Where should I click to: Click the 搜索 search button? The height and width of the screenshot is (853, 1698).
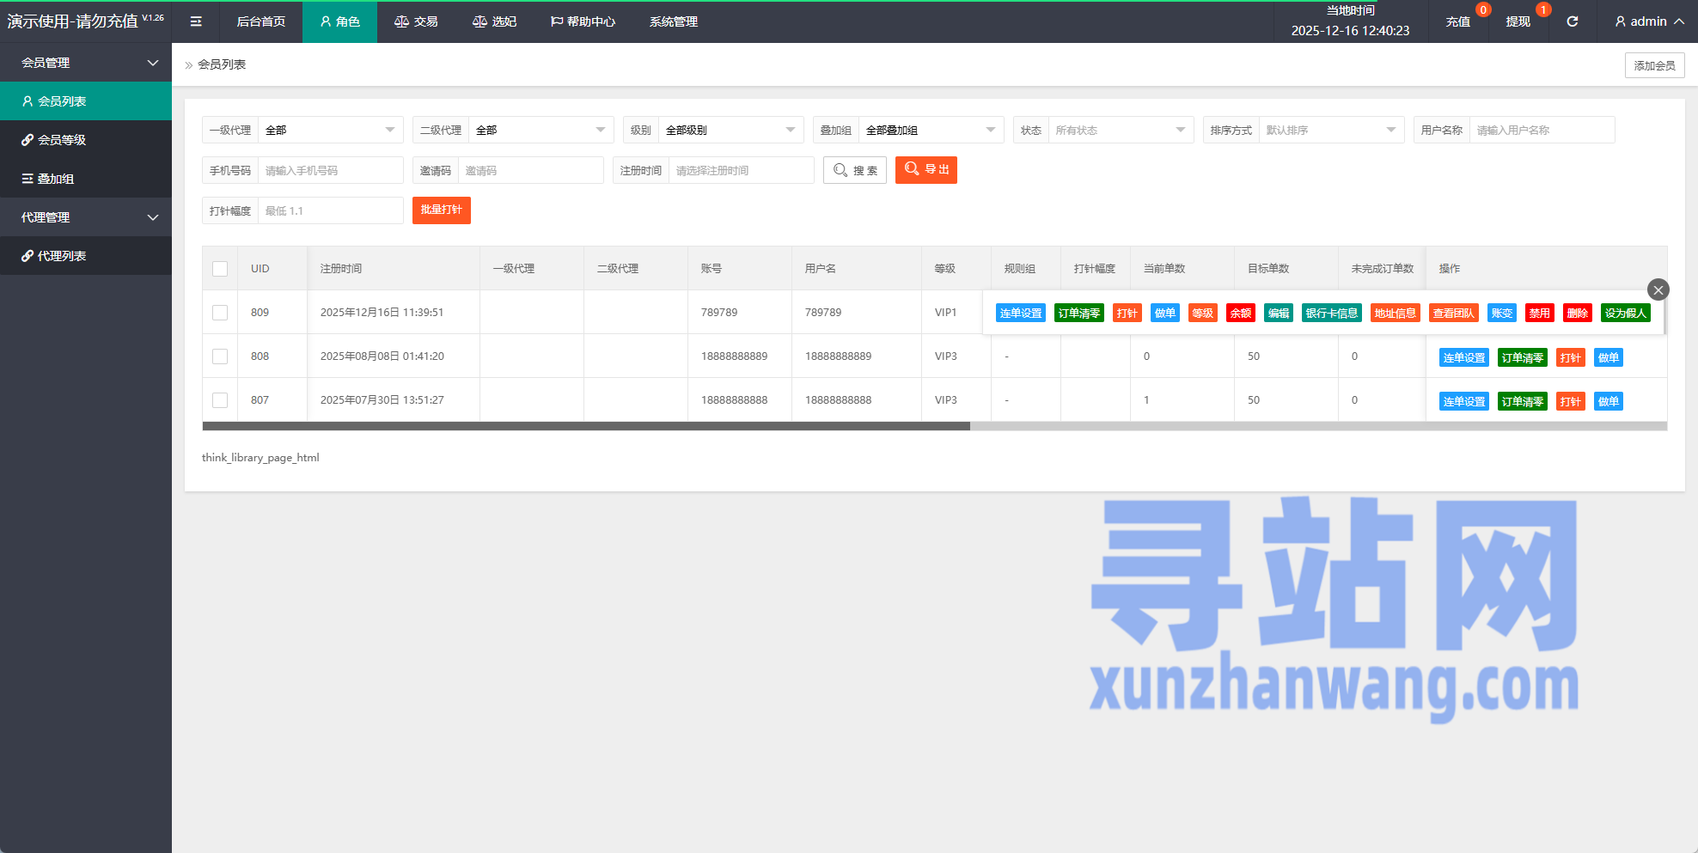click(x=855, y=170)
